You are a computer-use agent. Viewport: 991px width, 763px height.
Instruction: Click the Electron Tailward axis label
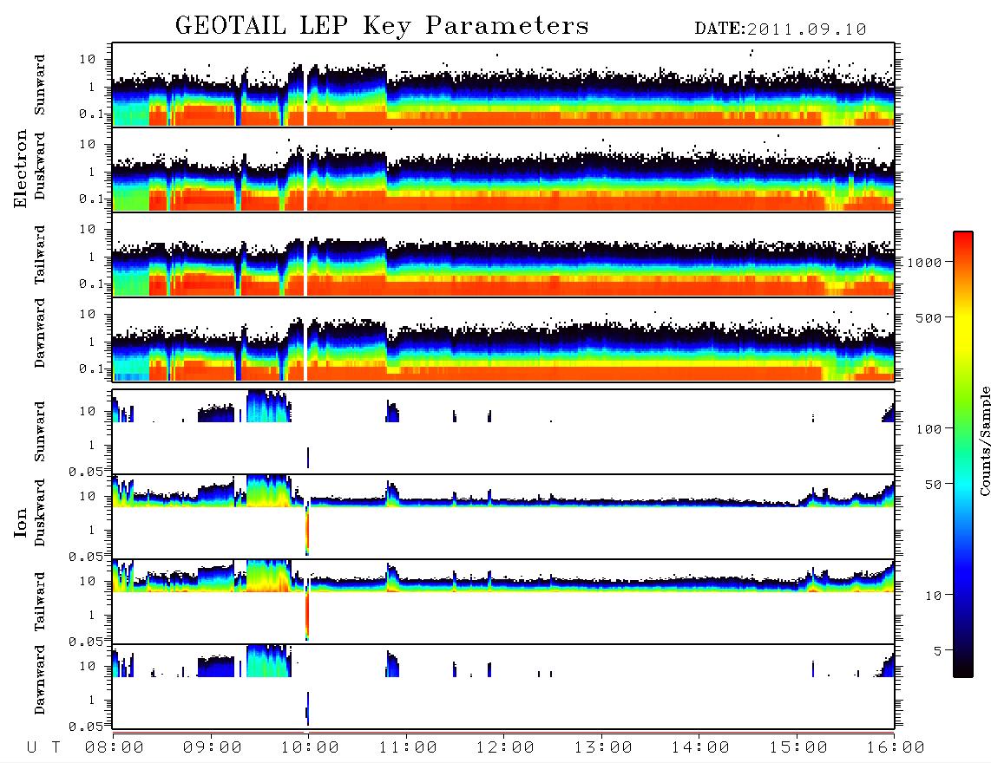[x=40, y=254]
